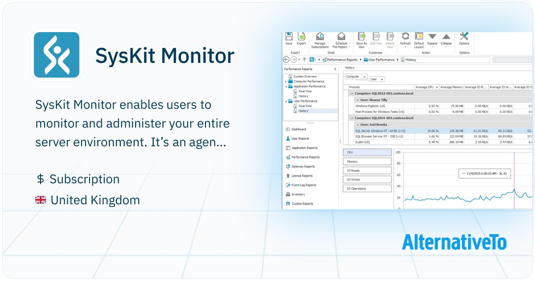Open Inventory in navigation pane
Viewport: 535px width, 281px height.
coord(295,194)
